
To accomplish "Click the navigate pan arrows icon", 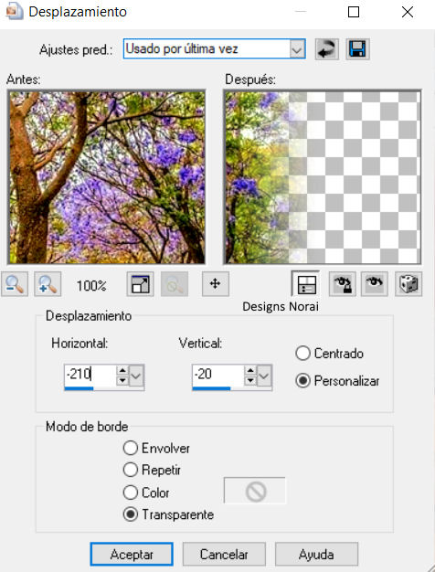I will click(216, 284).
